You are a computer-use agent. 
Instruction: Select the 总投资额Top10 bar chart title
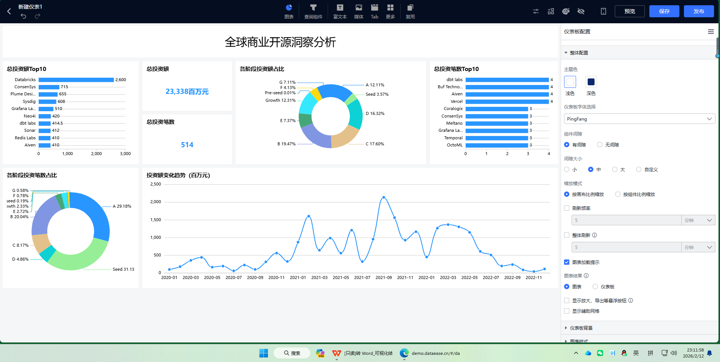27,69
